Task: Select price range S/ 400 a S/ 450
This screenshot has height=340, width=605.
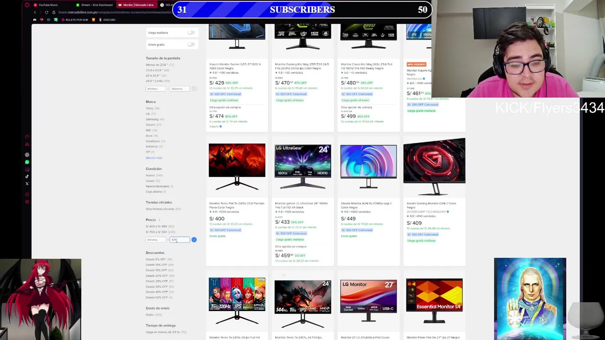Action: coord(156,226)
